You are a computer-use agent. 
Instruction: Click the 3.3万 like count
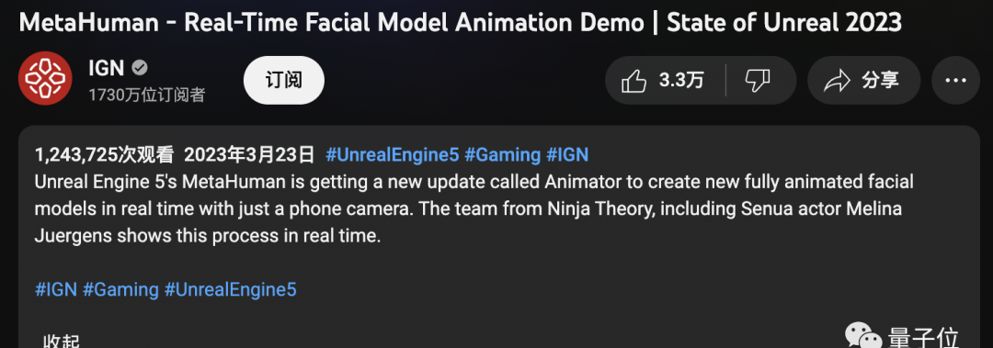[x=681, y=81]
